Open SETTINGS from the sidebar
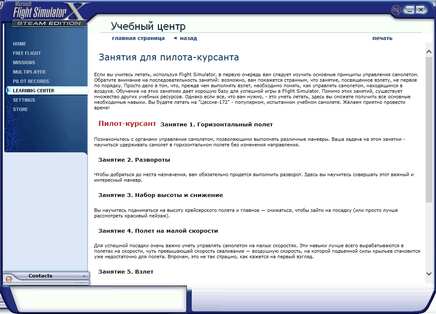Screen dimensions: 436x314 pyautogui.click(x=24, y=100)
